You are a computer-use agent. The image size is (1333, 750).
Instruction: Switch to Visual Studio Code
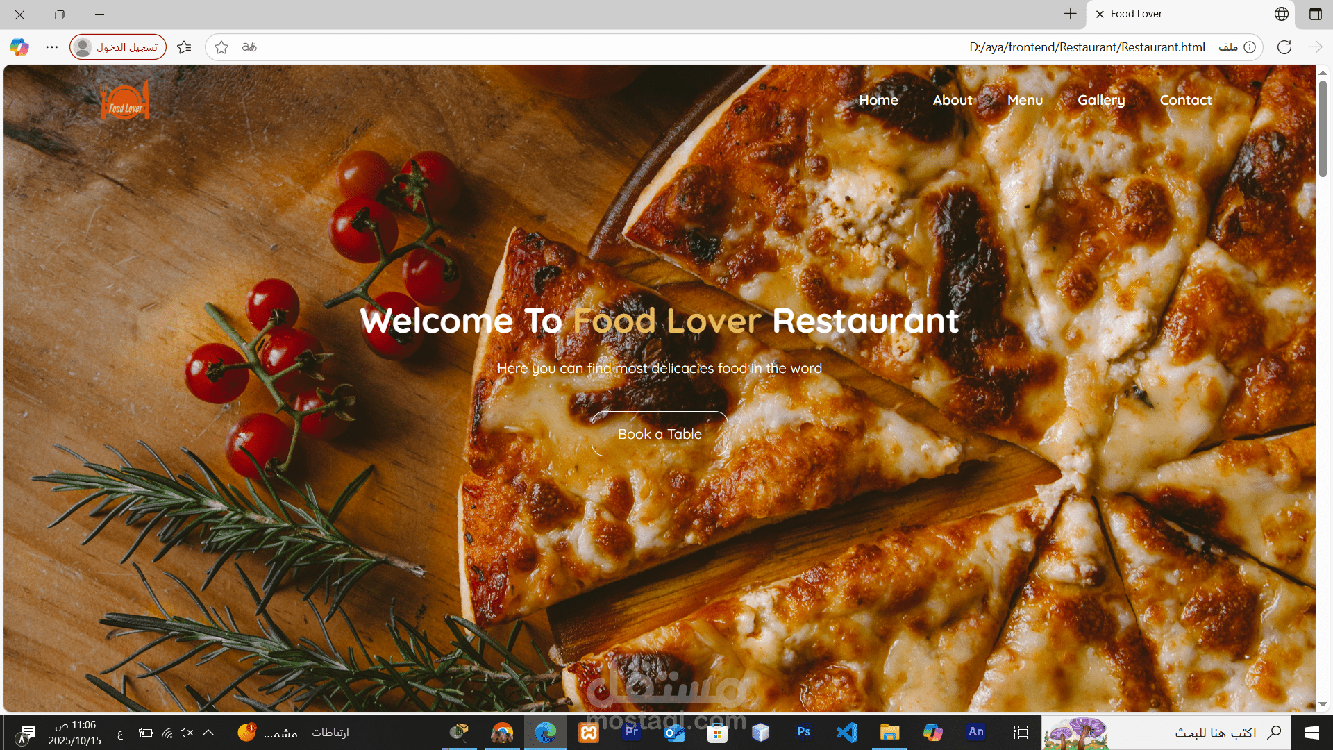coord(847,733)
